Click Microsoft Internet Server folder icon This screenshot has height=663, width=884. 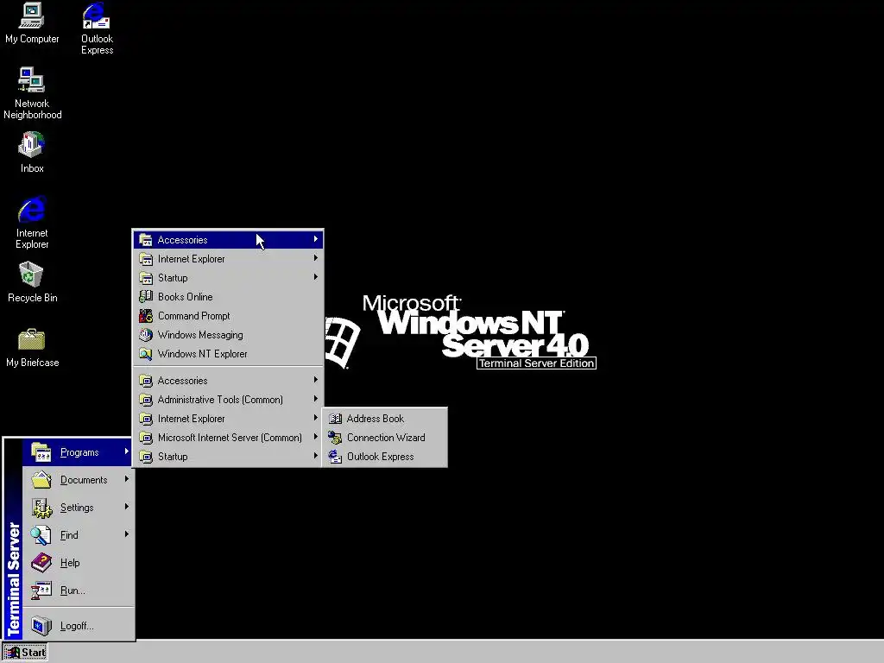(x=146, y=438)
